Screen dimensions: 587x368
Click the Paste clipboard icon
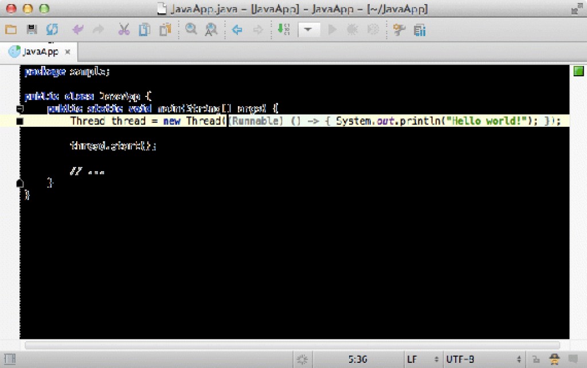[166, 30]
